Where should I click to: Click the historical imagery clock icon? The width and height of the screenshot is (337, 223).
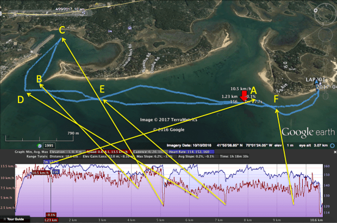pos(38,145)
